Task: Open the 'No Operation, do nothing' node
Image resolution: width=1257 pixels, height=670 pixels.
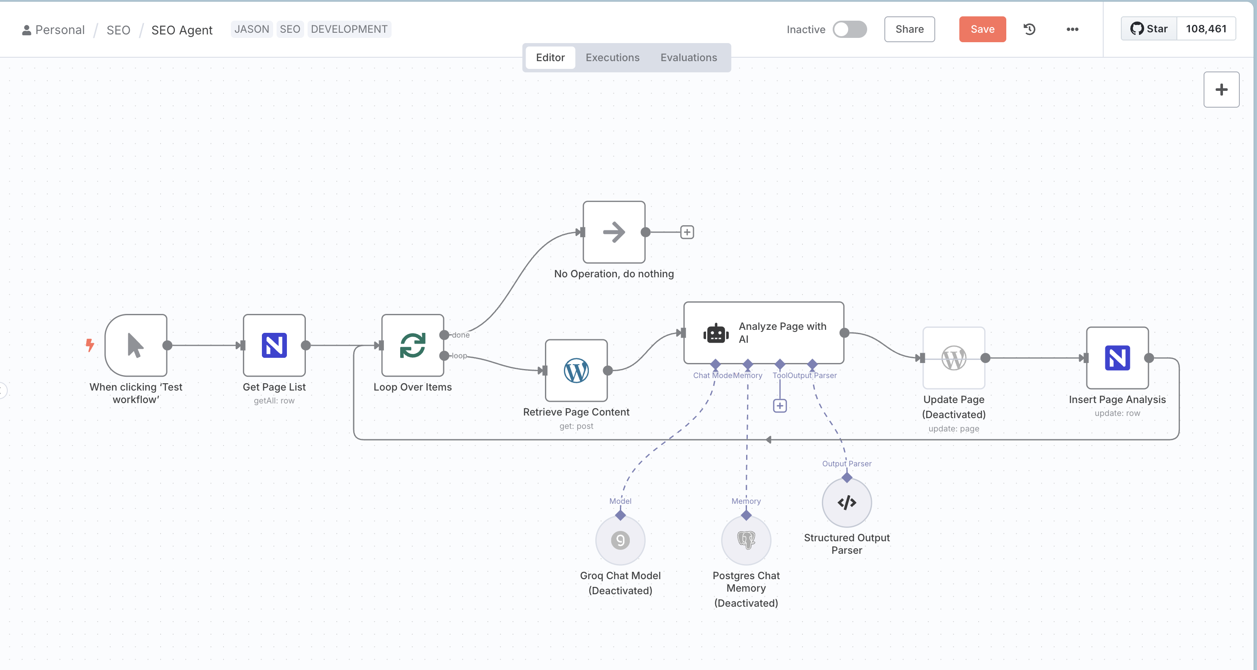Action: (613, 233)
